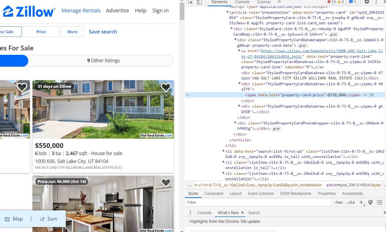The height and width of the screenshot is (232, 386).
Task: Save the Price cut listing with heart icon
Action: pos(166,182)
